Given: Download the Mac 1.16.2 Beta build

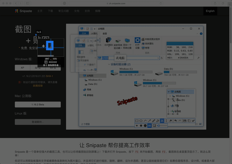Looking at the screenshot, I should [x=38, y=104].
